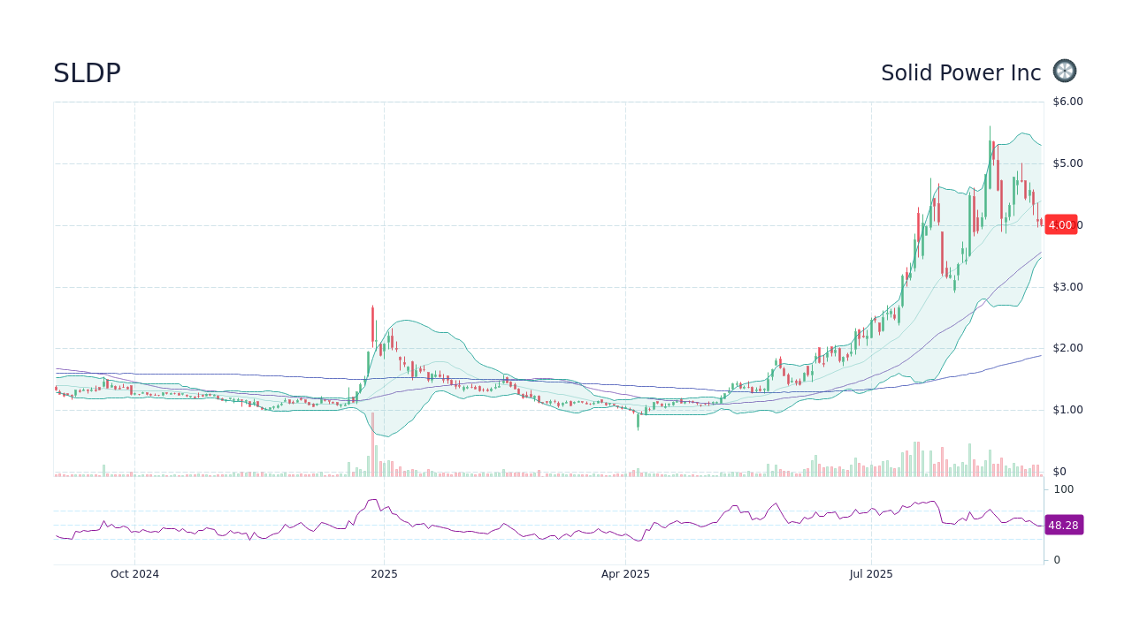Viewport: 1132px width, 636px height.
Task: Click the tallest volume bar near 2025
Action: click(x=372, y=444)
